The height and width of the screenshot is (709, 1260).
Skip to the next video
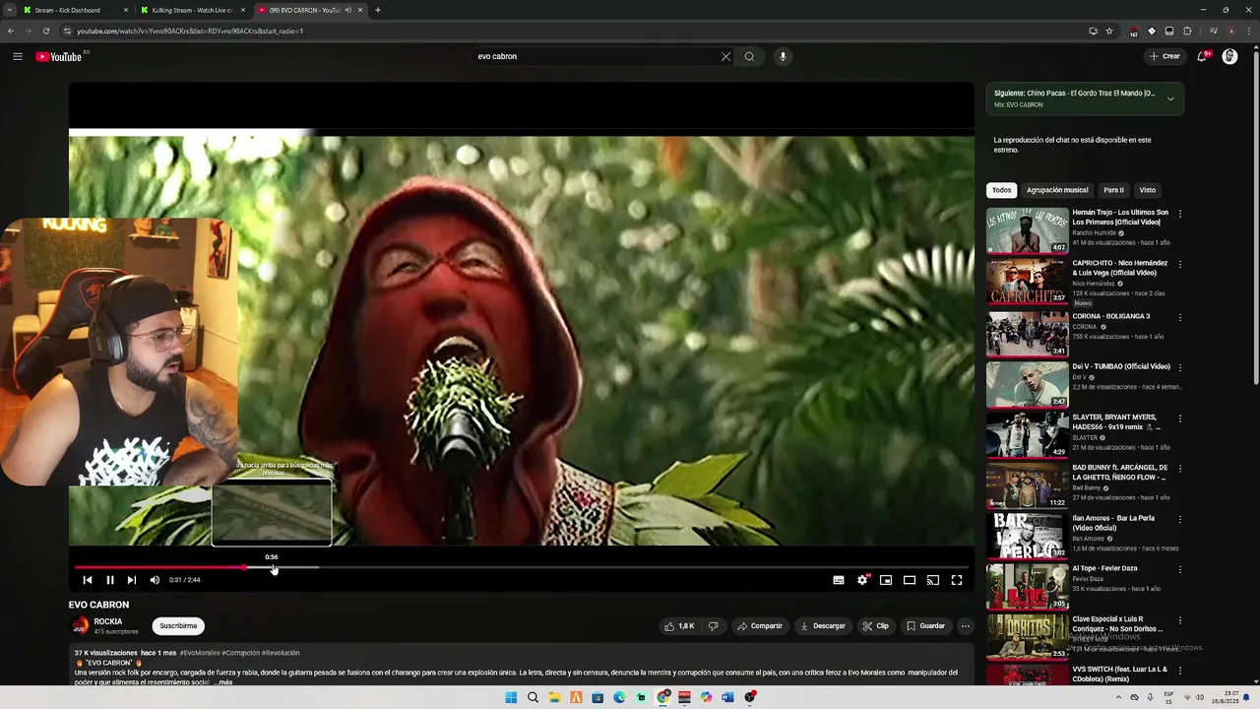132,580
